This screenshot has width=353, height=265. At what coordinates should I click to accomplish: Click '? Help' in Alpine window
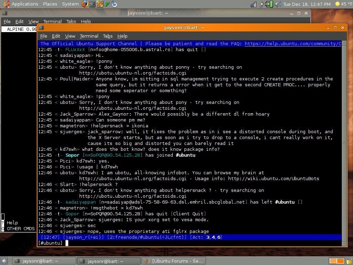click(x=10, y=223)
